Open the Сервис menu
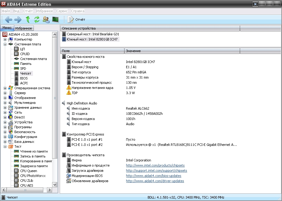The image size is (282, 201). (x=62, y=11)
